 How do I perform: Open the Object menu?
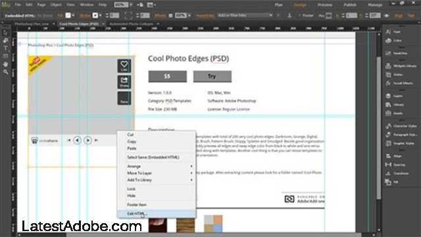click(x=56, y=5)
